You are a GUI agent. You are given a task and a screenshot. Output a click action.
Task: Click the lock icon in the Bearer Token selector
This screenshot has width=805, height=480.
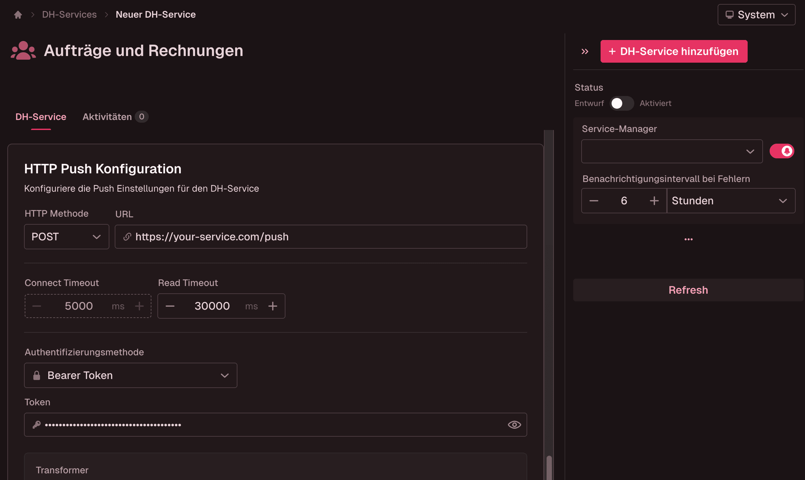[37, 375]
